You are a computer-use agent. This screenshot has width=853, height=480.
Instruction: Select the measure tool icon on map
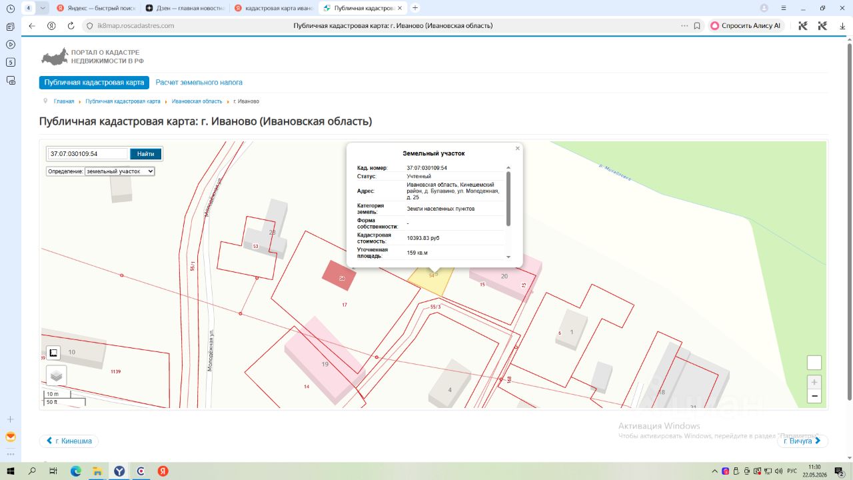53,353
